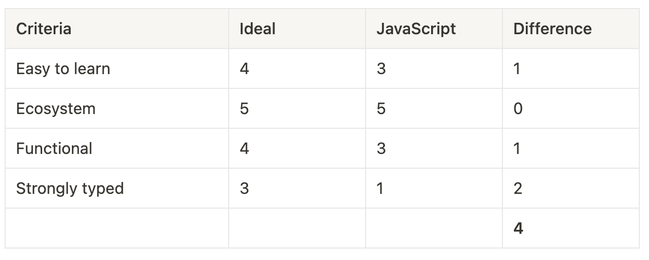Select JavaScript value for Ecosystem row

434,108
